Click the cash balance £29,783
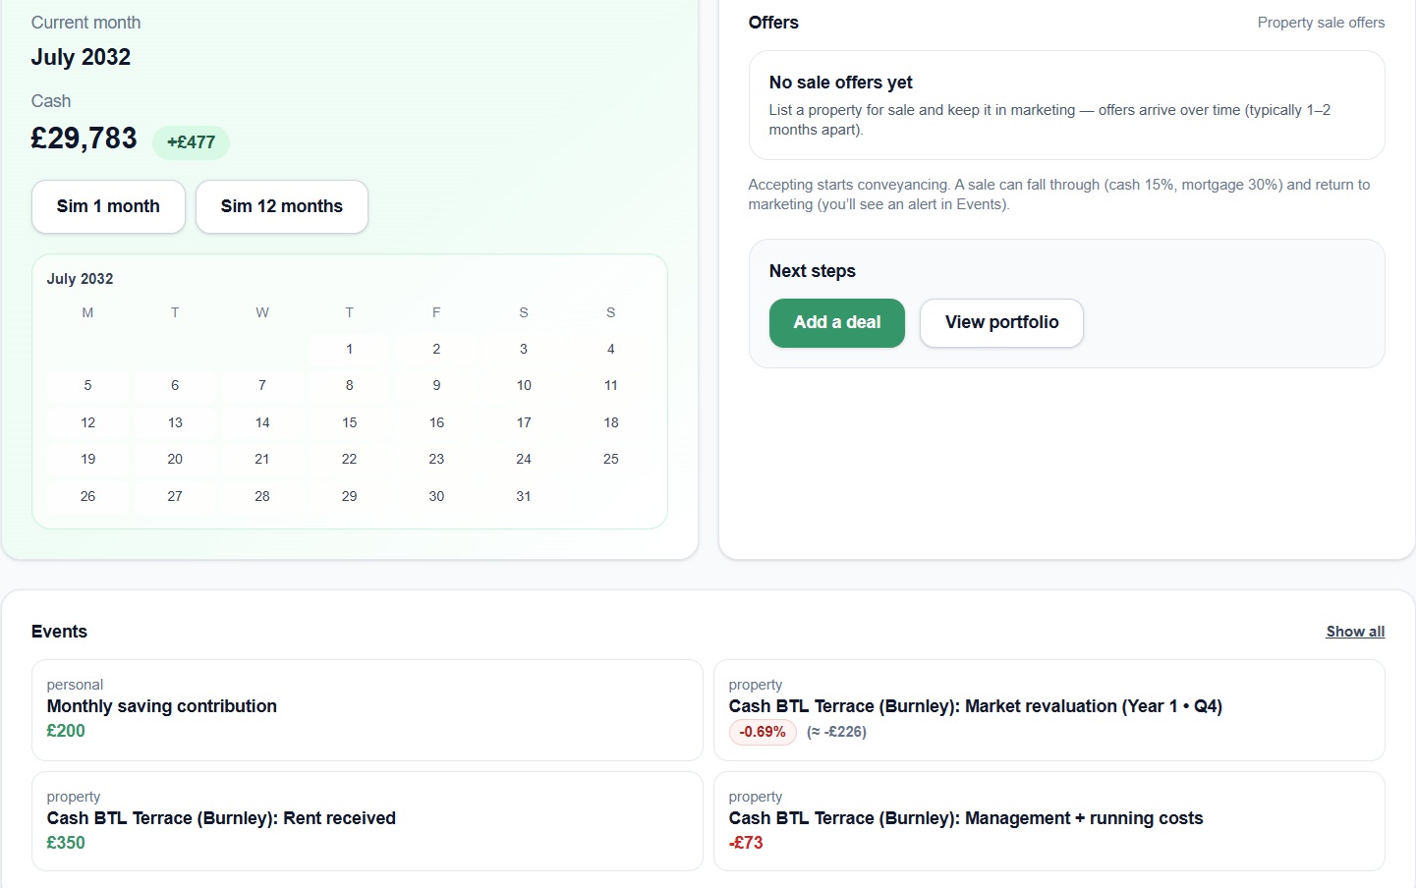The width and height of the screenshot is (1416, 888). click(x=84, y=138)
